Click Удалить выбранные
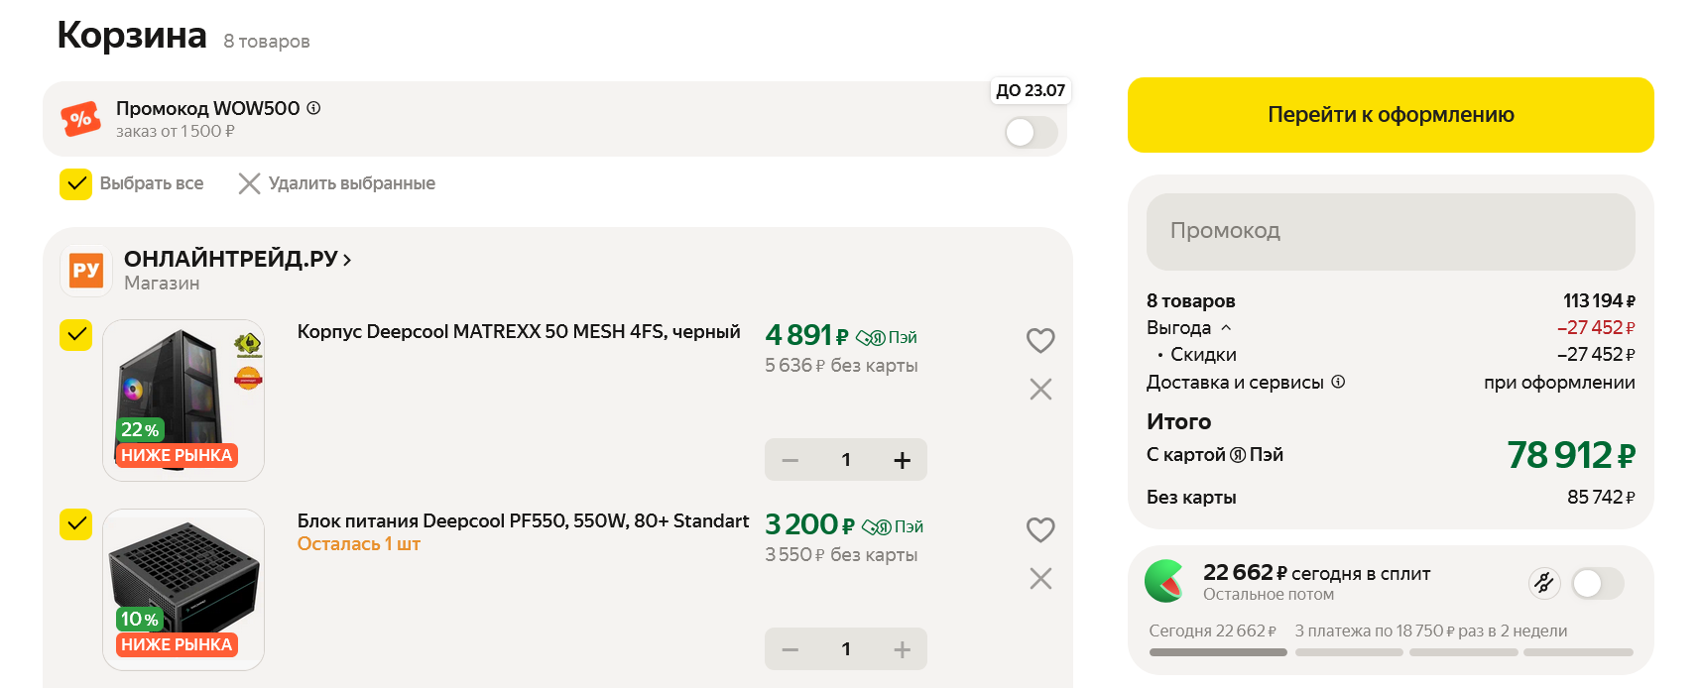Screen dimensions: 1702x688 tap(337, 183)
